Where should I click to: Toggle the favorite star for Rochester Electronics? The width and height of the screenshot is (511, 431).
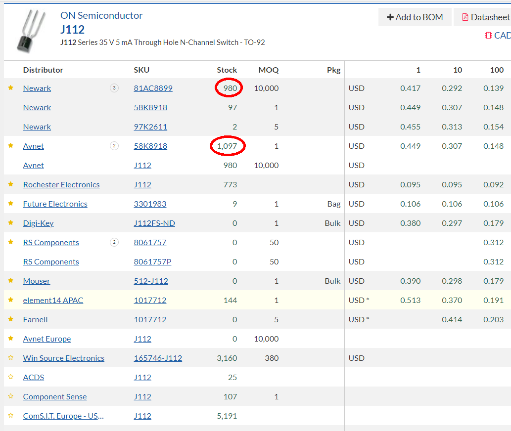11,184
